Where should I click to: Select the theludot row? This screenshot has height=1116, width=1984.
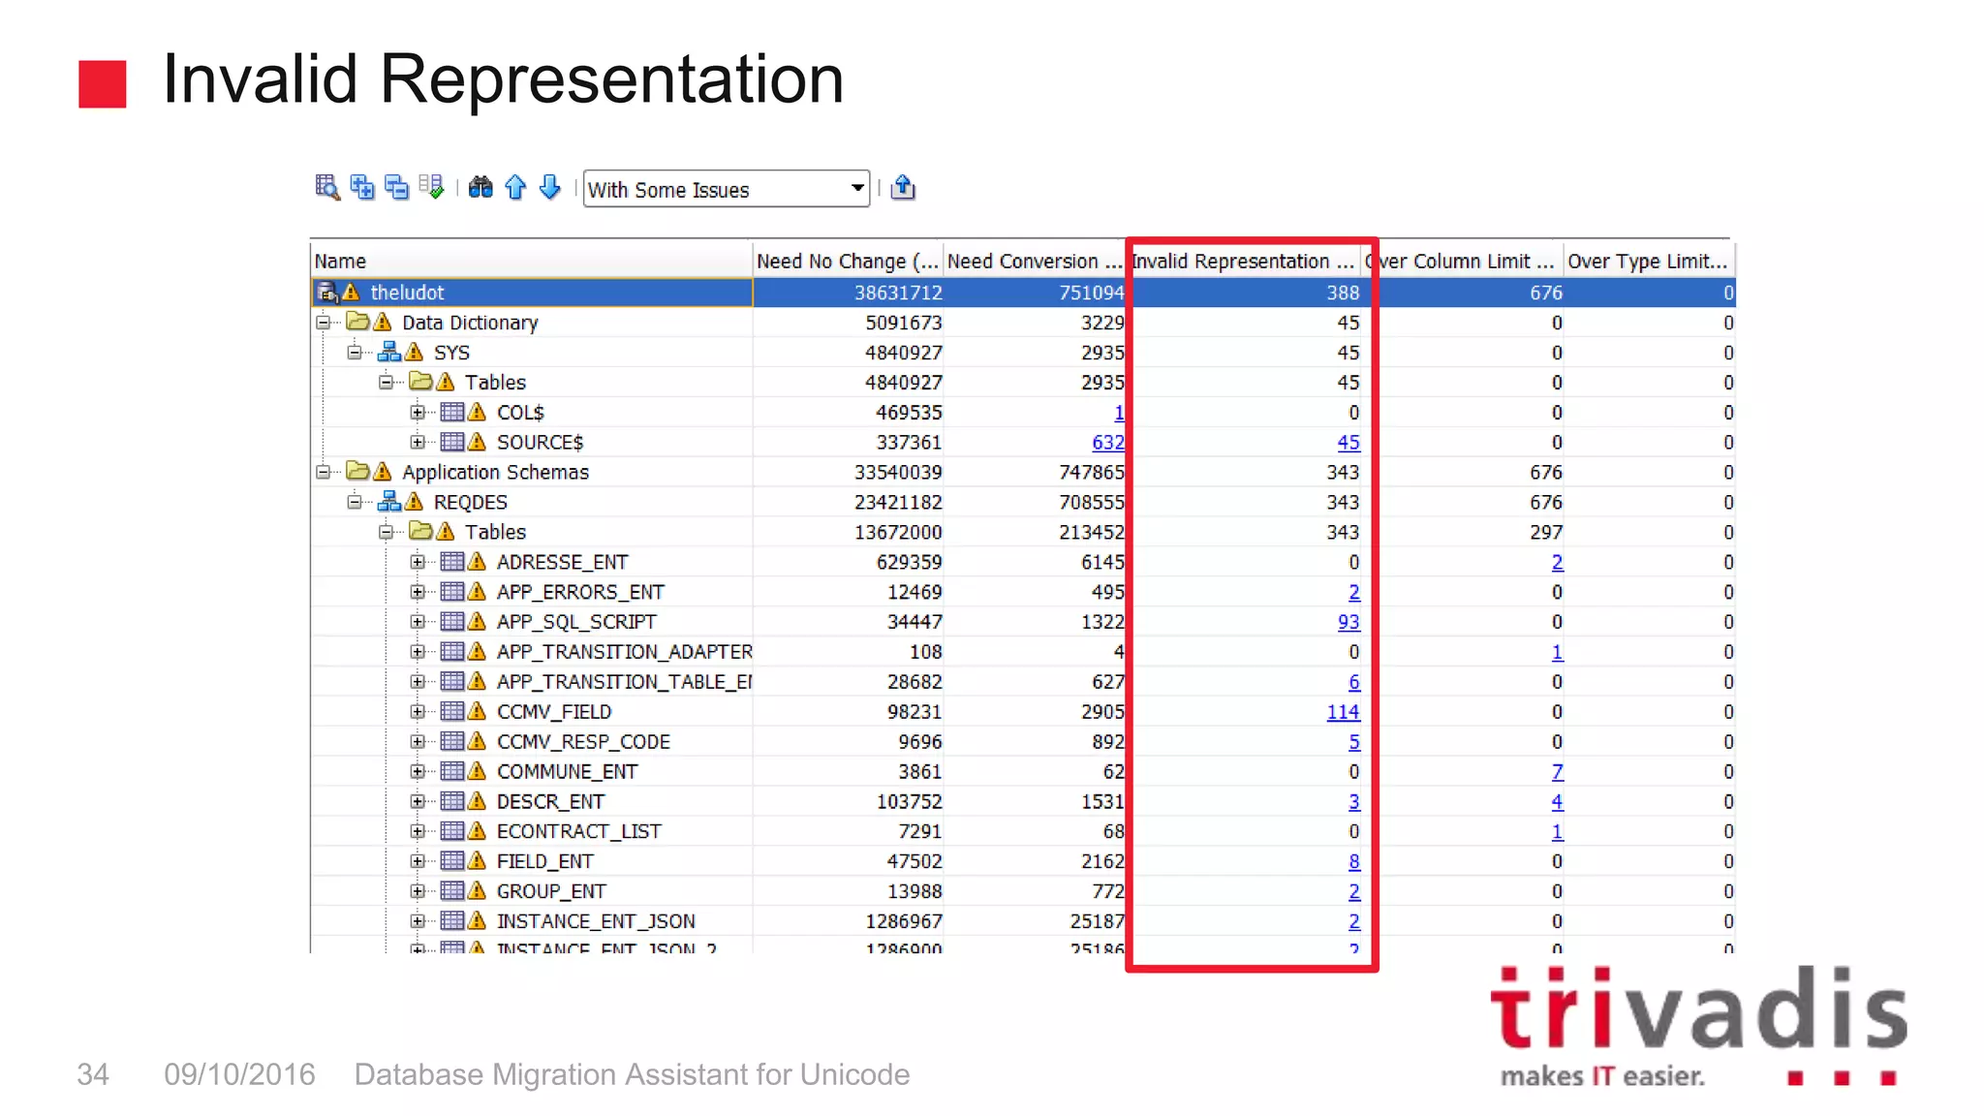tap(1022, 293)
